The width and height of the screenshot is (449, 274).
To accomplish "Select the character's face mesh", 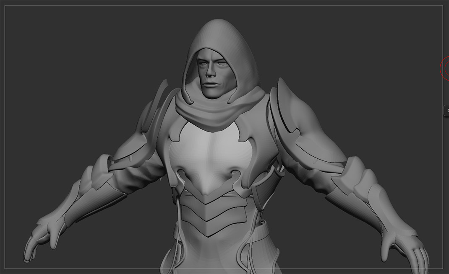I will click(x=213, y=72).
